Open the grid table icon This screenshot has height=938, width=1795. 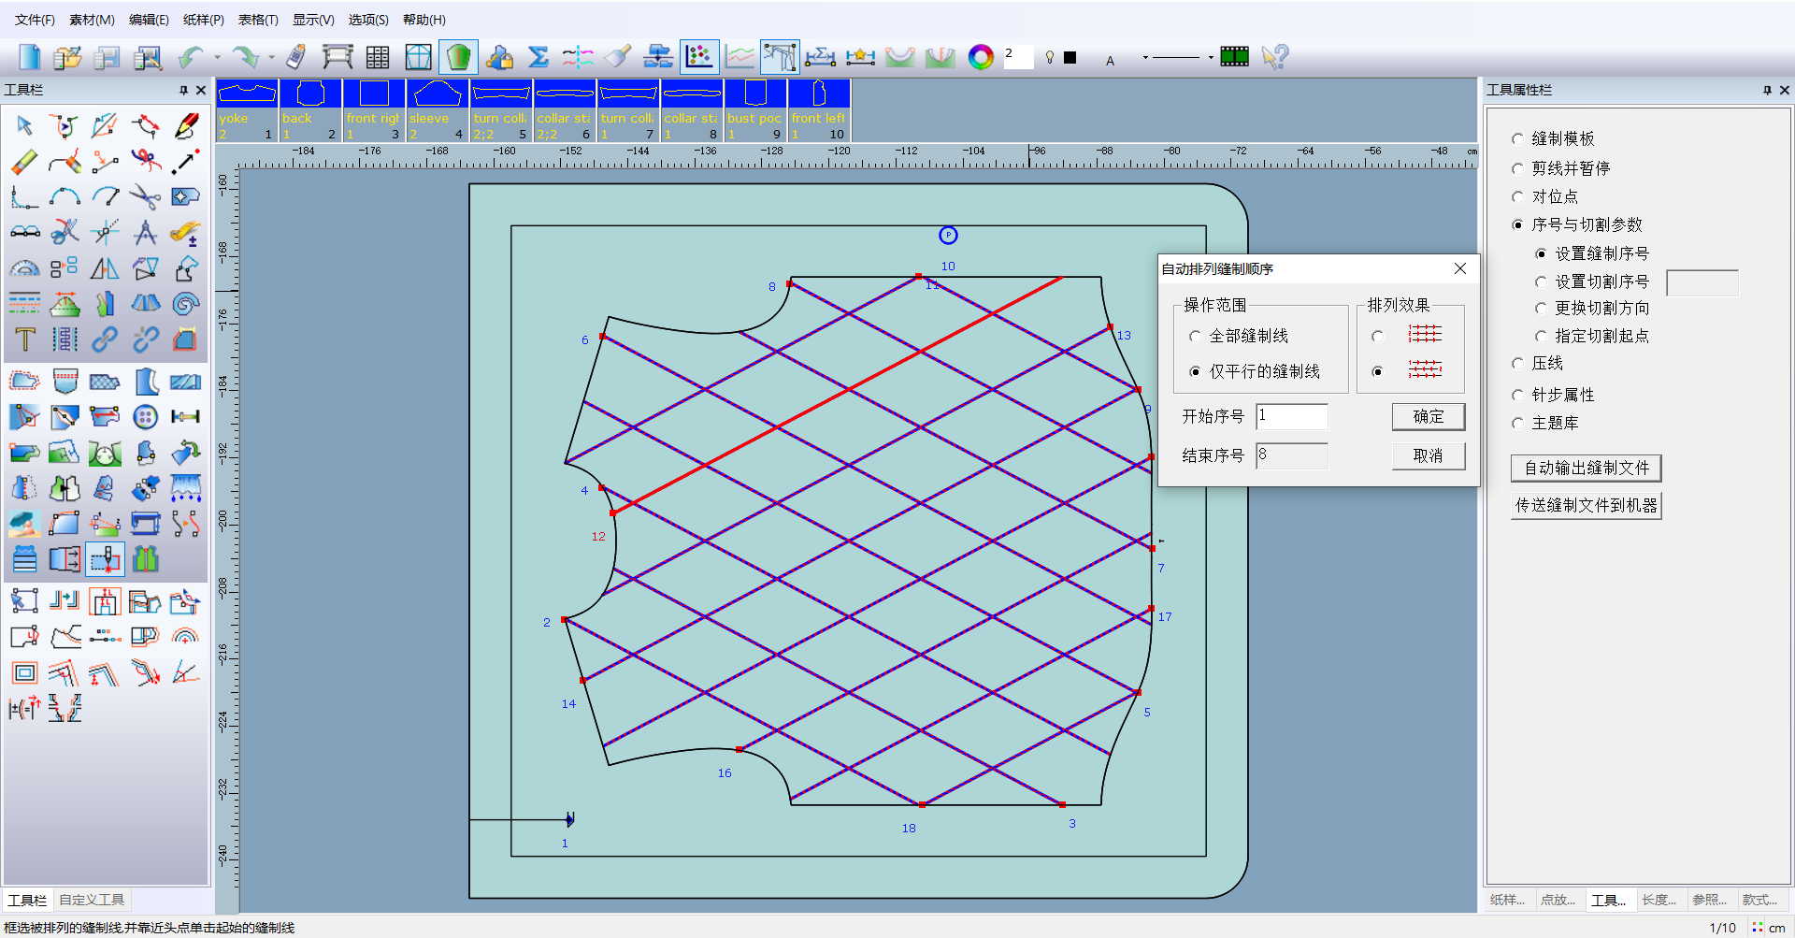pyautogui.click(x=378, y=57)
